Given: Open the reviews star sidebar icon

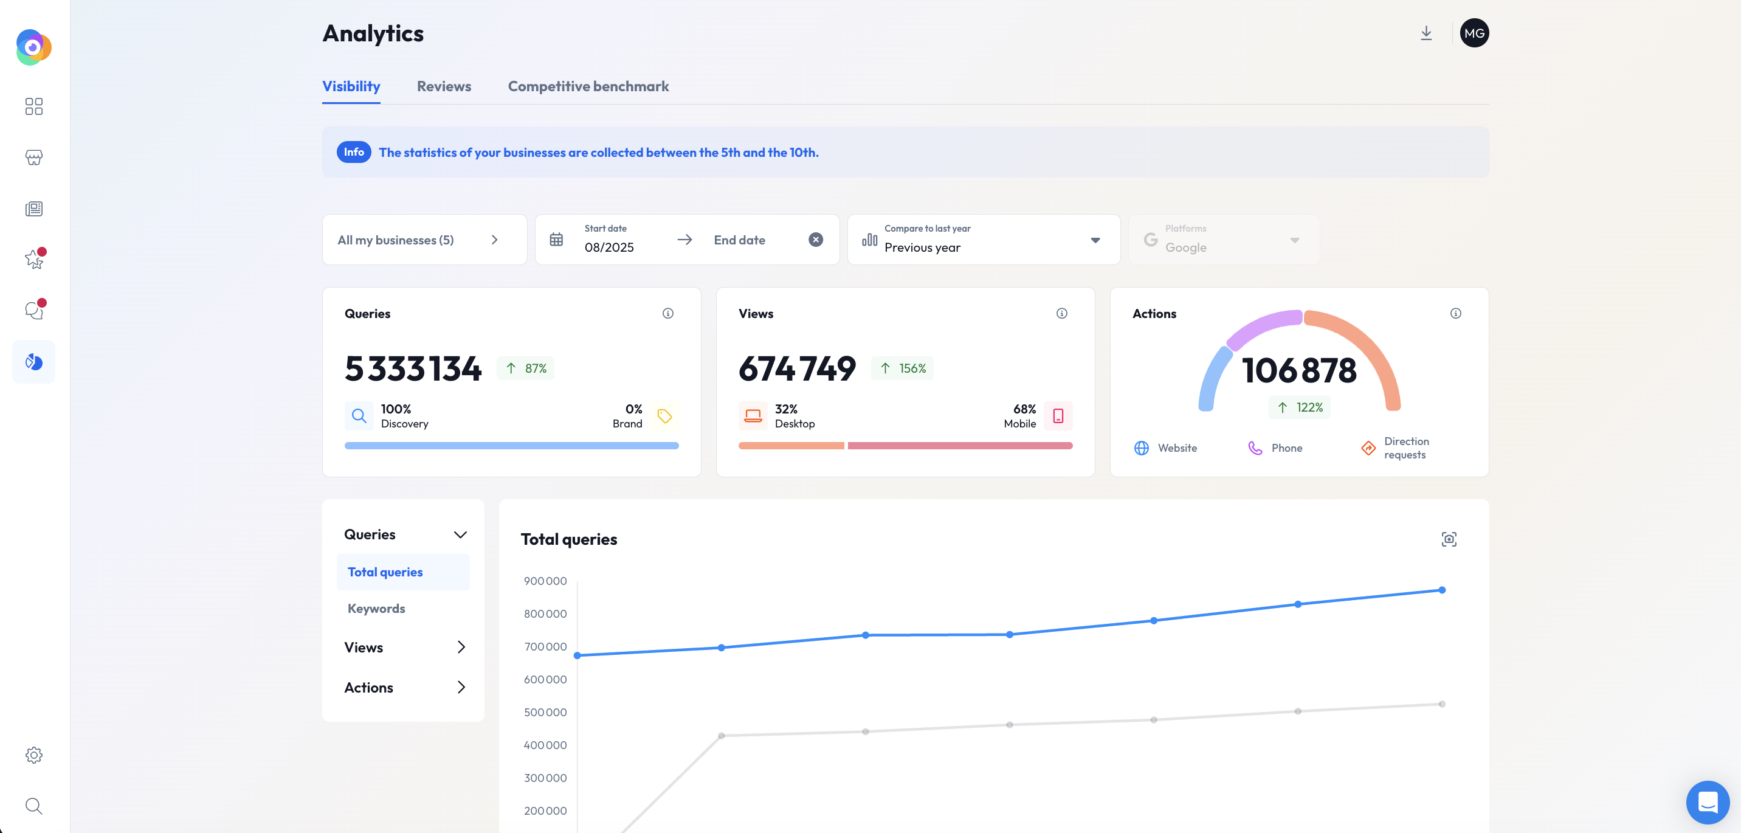Looking at the screenshot, I should pyautogui.click(x=34, y=259).
